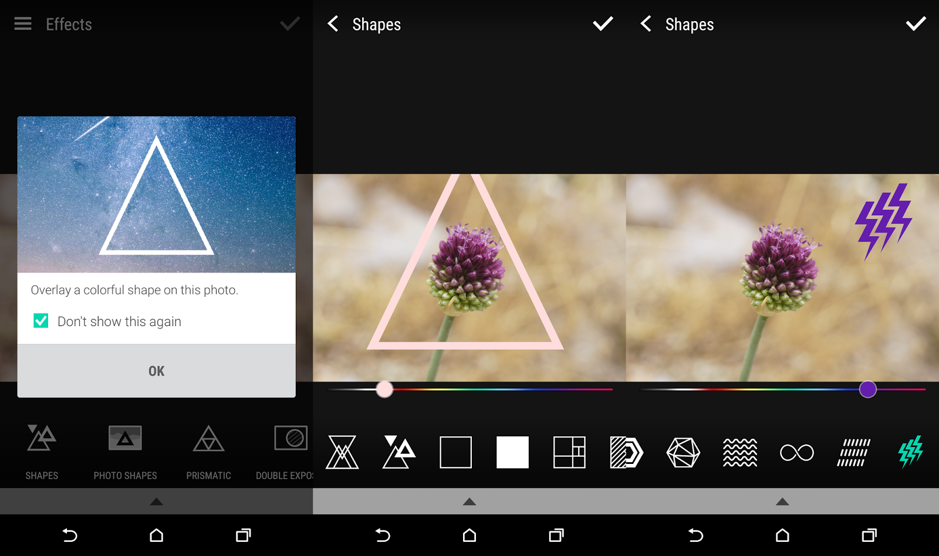Viewport: 939px width, 556px height.
Task: Open the hamburger menu in Effects screen
Action: pyautogui.click(x=23, y=24)
